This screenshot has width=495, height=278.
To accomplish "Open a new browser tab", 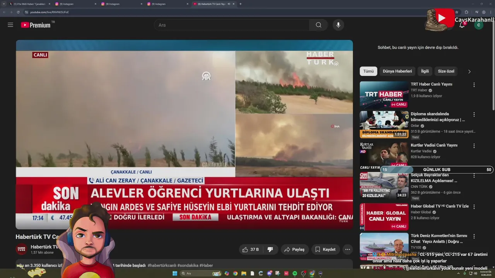I will coord(241,4).
